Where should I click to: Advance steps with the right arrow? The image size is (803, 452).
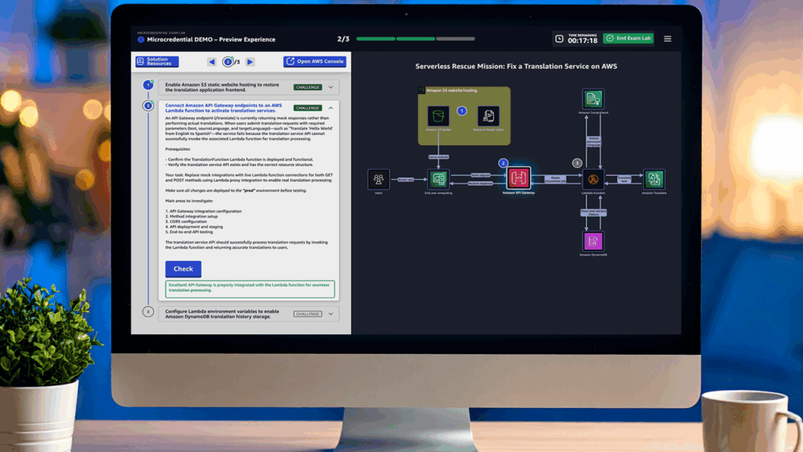[250, 61]
